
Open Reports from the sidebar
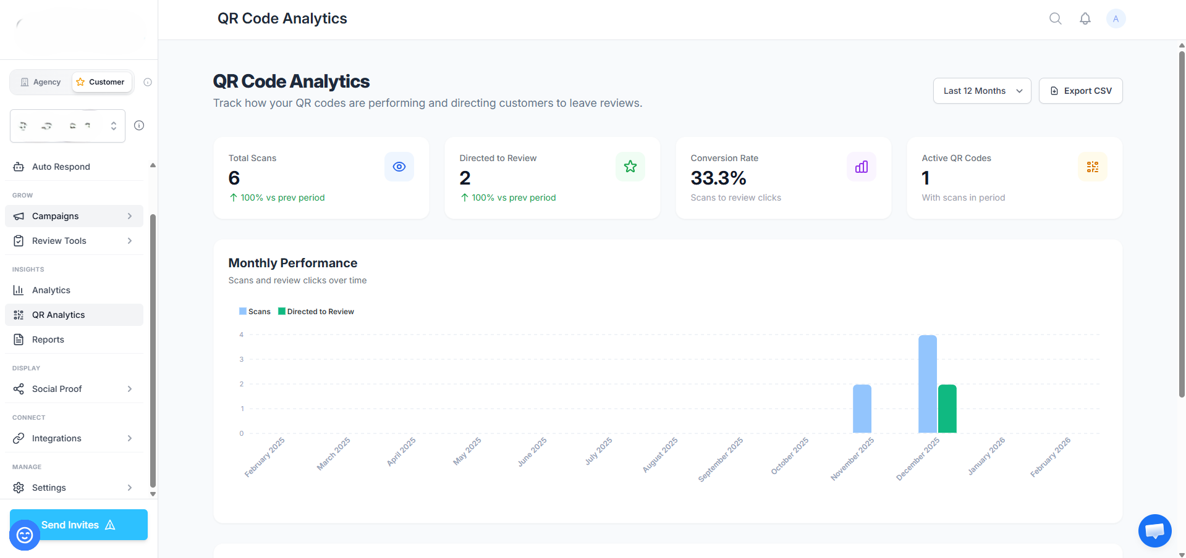48,339
